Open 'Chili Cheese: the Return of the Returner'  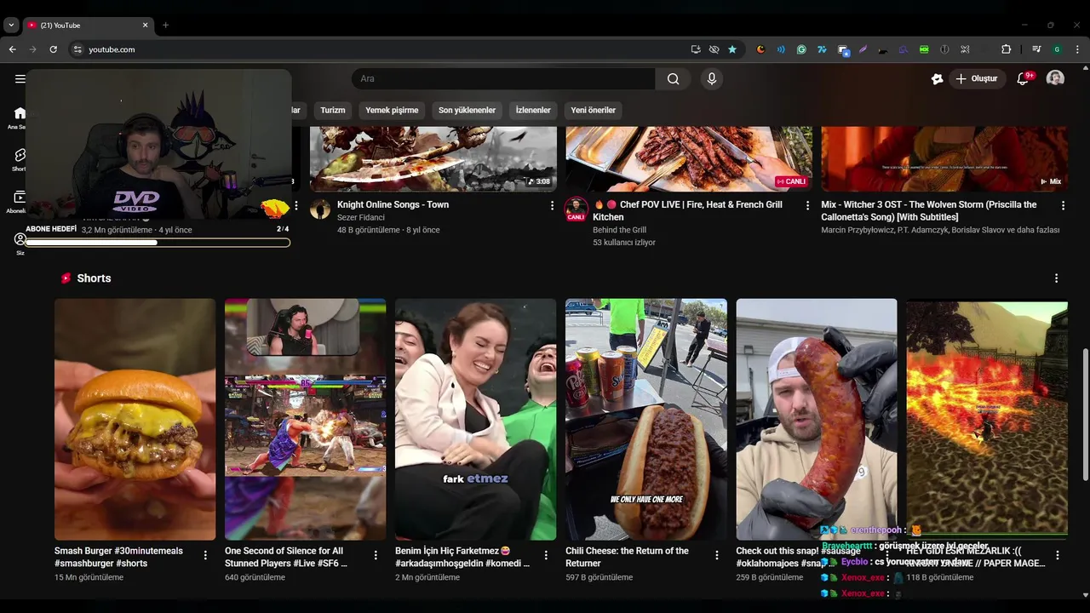[x=627, y=557]
